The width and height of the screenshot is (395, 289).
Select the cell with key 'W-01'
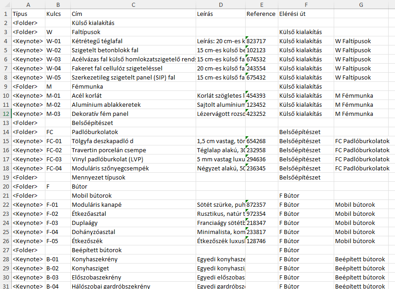[x=58, y=41]
